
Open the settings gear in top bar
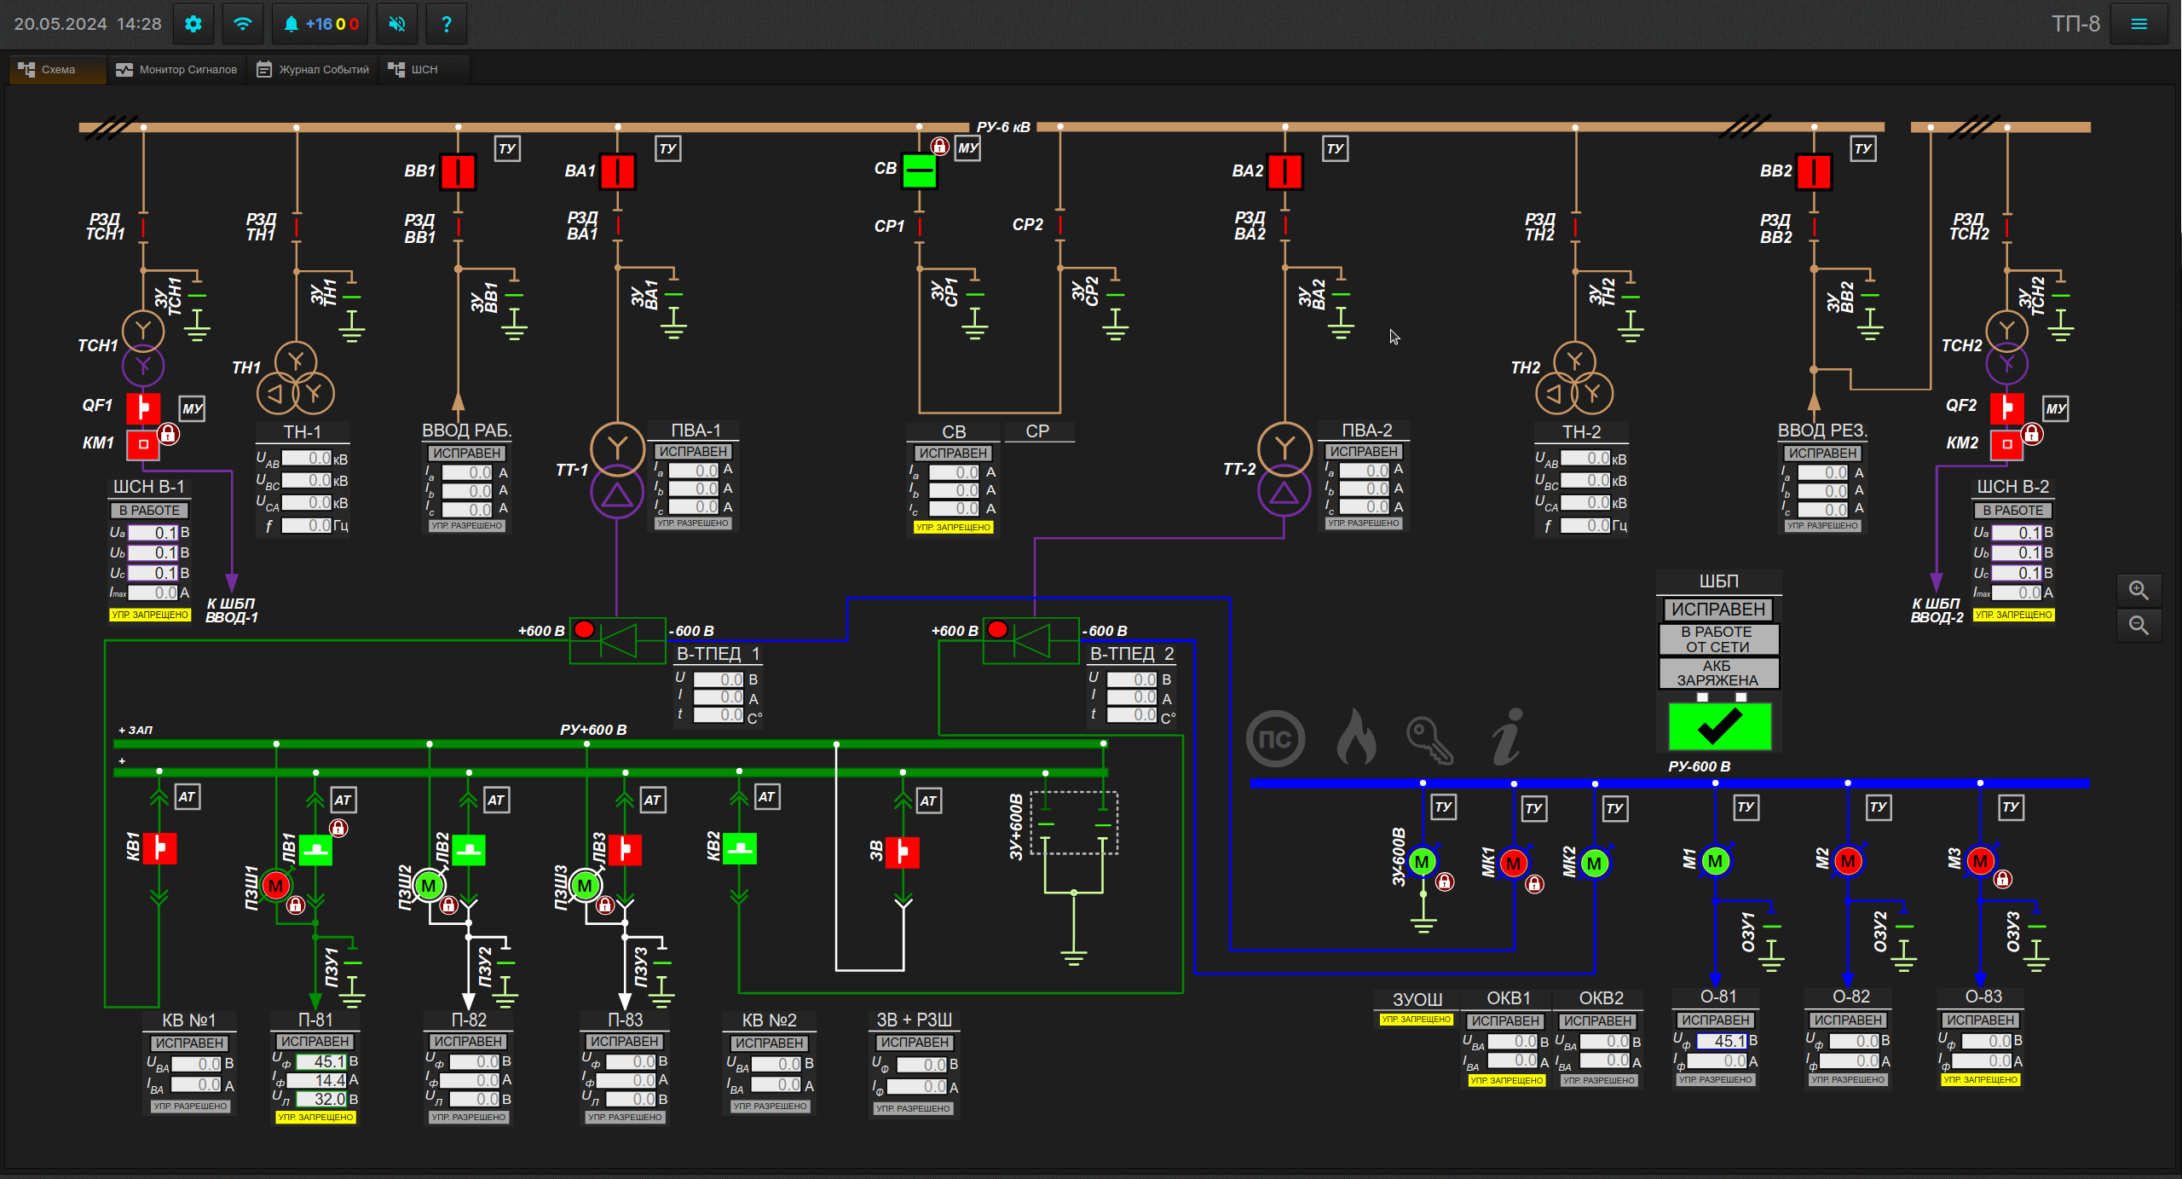193,24
